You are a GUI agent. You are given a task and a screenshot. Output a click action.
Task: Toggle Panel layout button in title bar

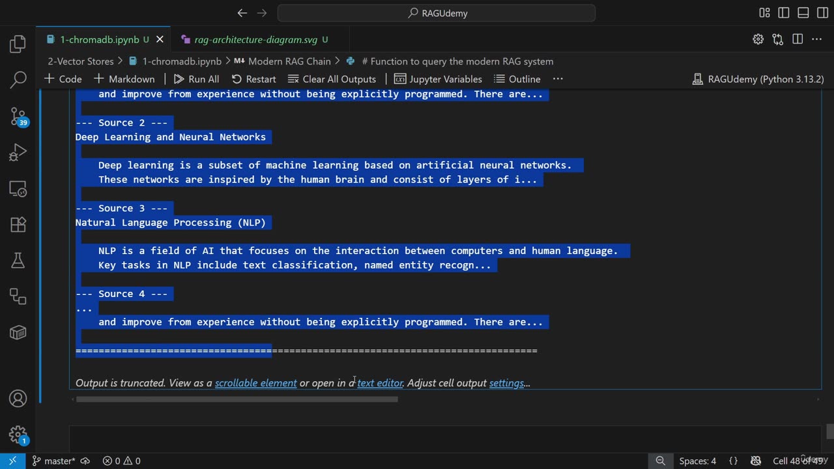click(x=803, y=13)
